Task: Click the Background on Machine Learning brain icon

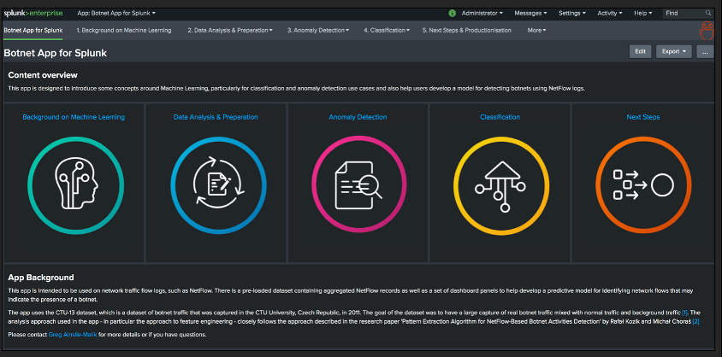Action: [76, 185]
